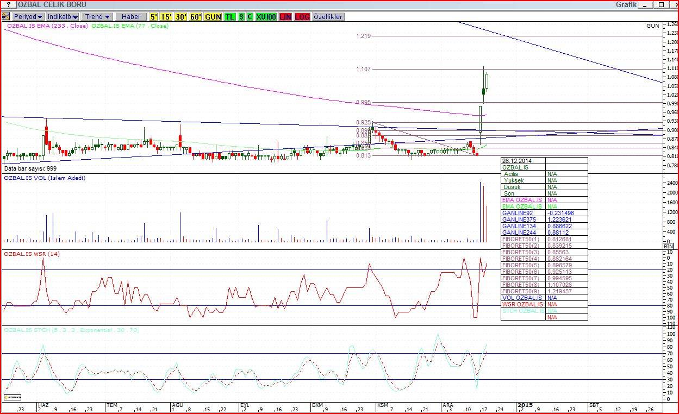Click the BIN unit label on volume axis
The image size is (679, 414).
click(669, 247)
